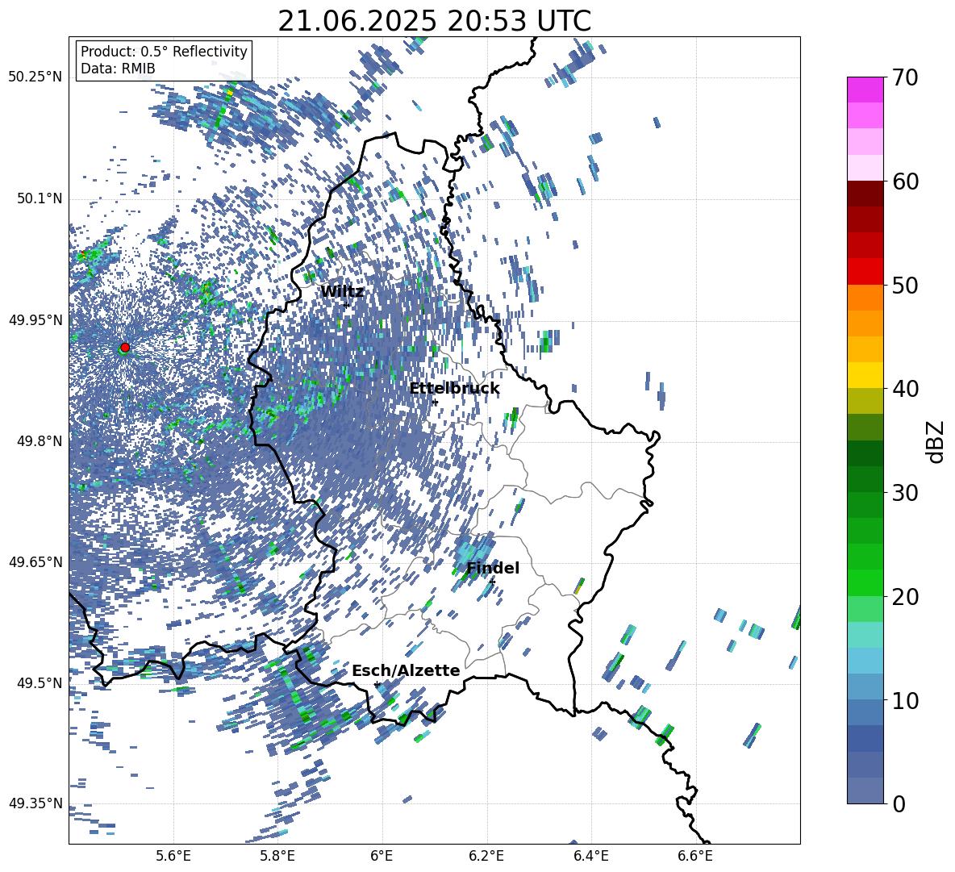Select the Findel location label
Screen dimensions: 955x872
493,568
